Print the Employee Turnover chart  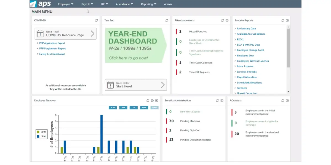(152, 101)
